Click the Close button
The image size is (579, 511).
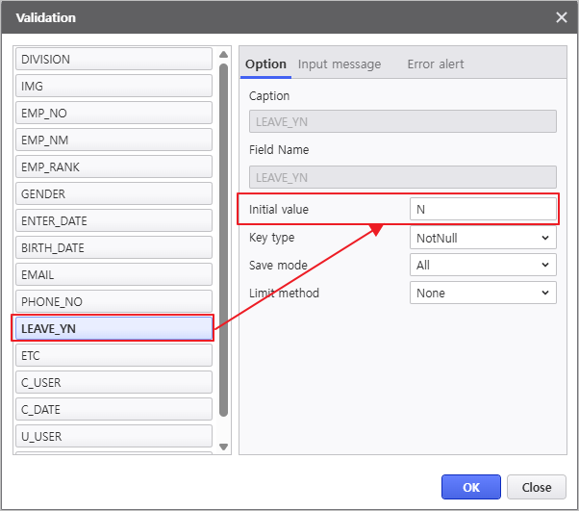click(x=536, y=487)
